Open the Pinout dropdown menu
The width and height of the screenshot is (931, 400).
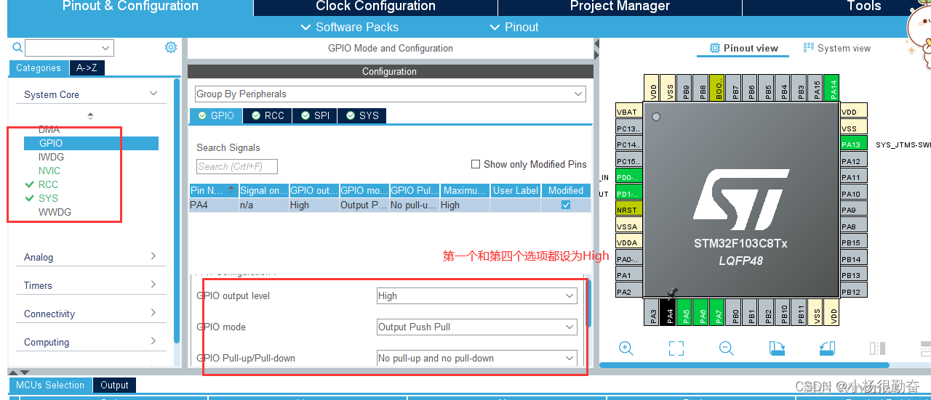[514, 27]
